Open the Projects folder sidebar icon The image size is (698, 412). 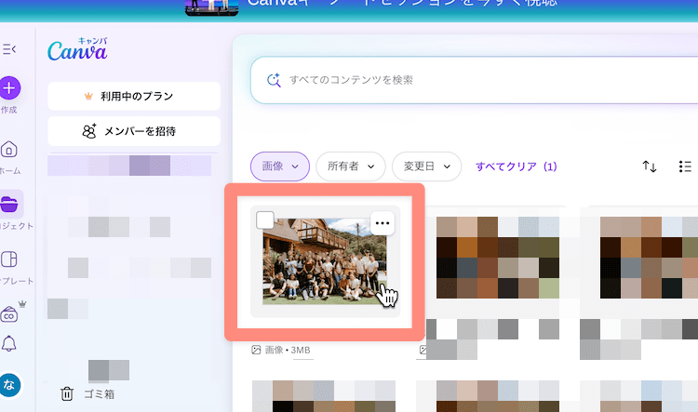click(10, 205)
